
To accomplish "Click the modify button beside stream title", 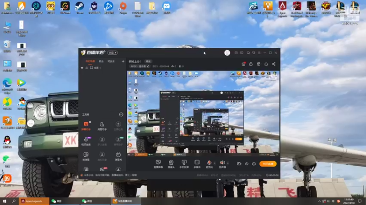I will pyautogui.click(x=148, y=61).
